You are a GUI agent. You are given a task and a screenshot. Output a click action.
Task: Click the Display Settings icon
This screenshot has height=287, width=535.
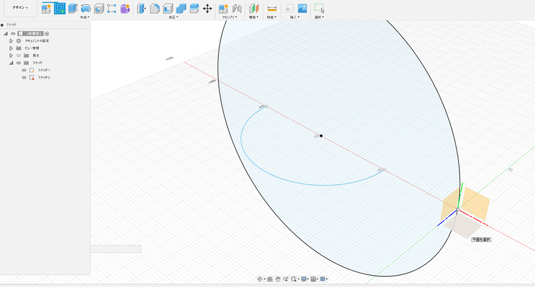[304, 279]
